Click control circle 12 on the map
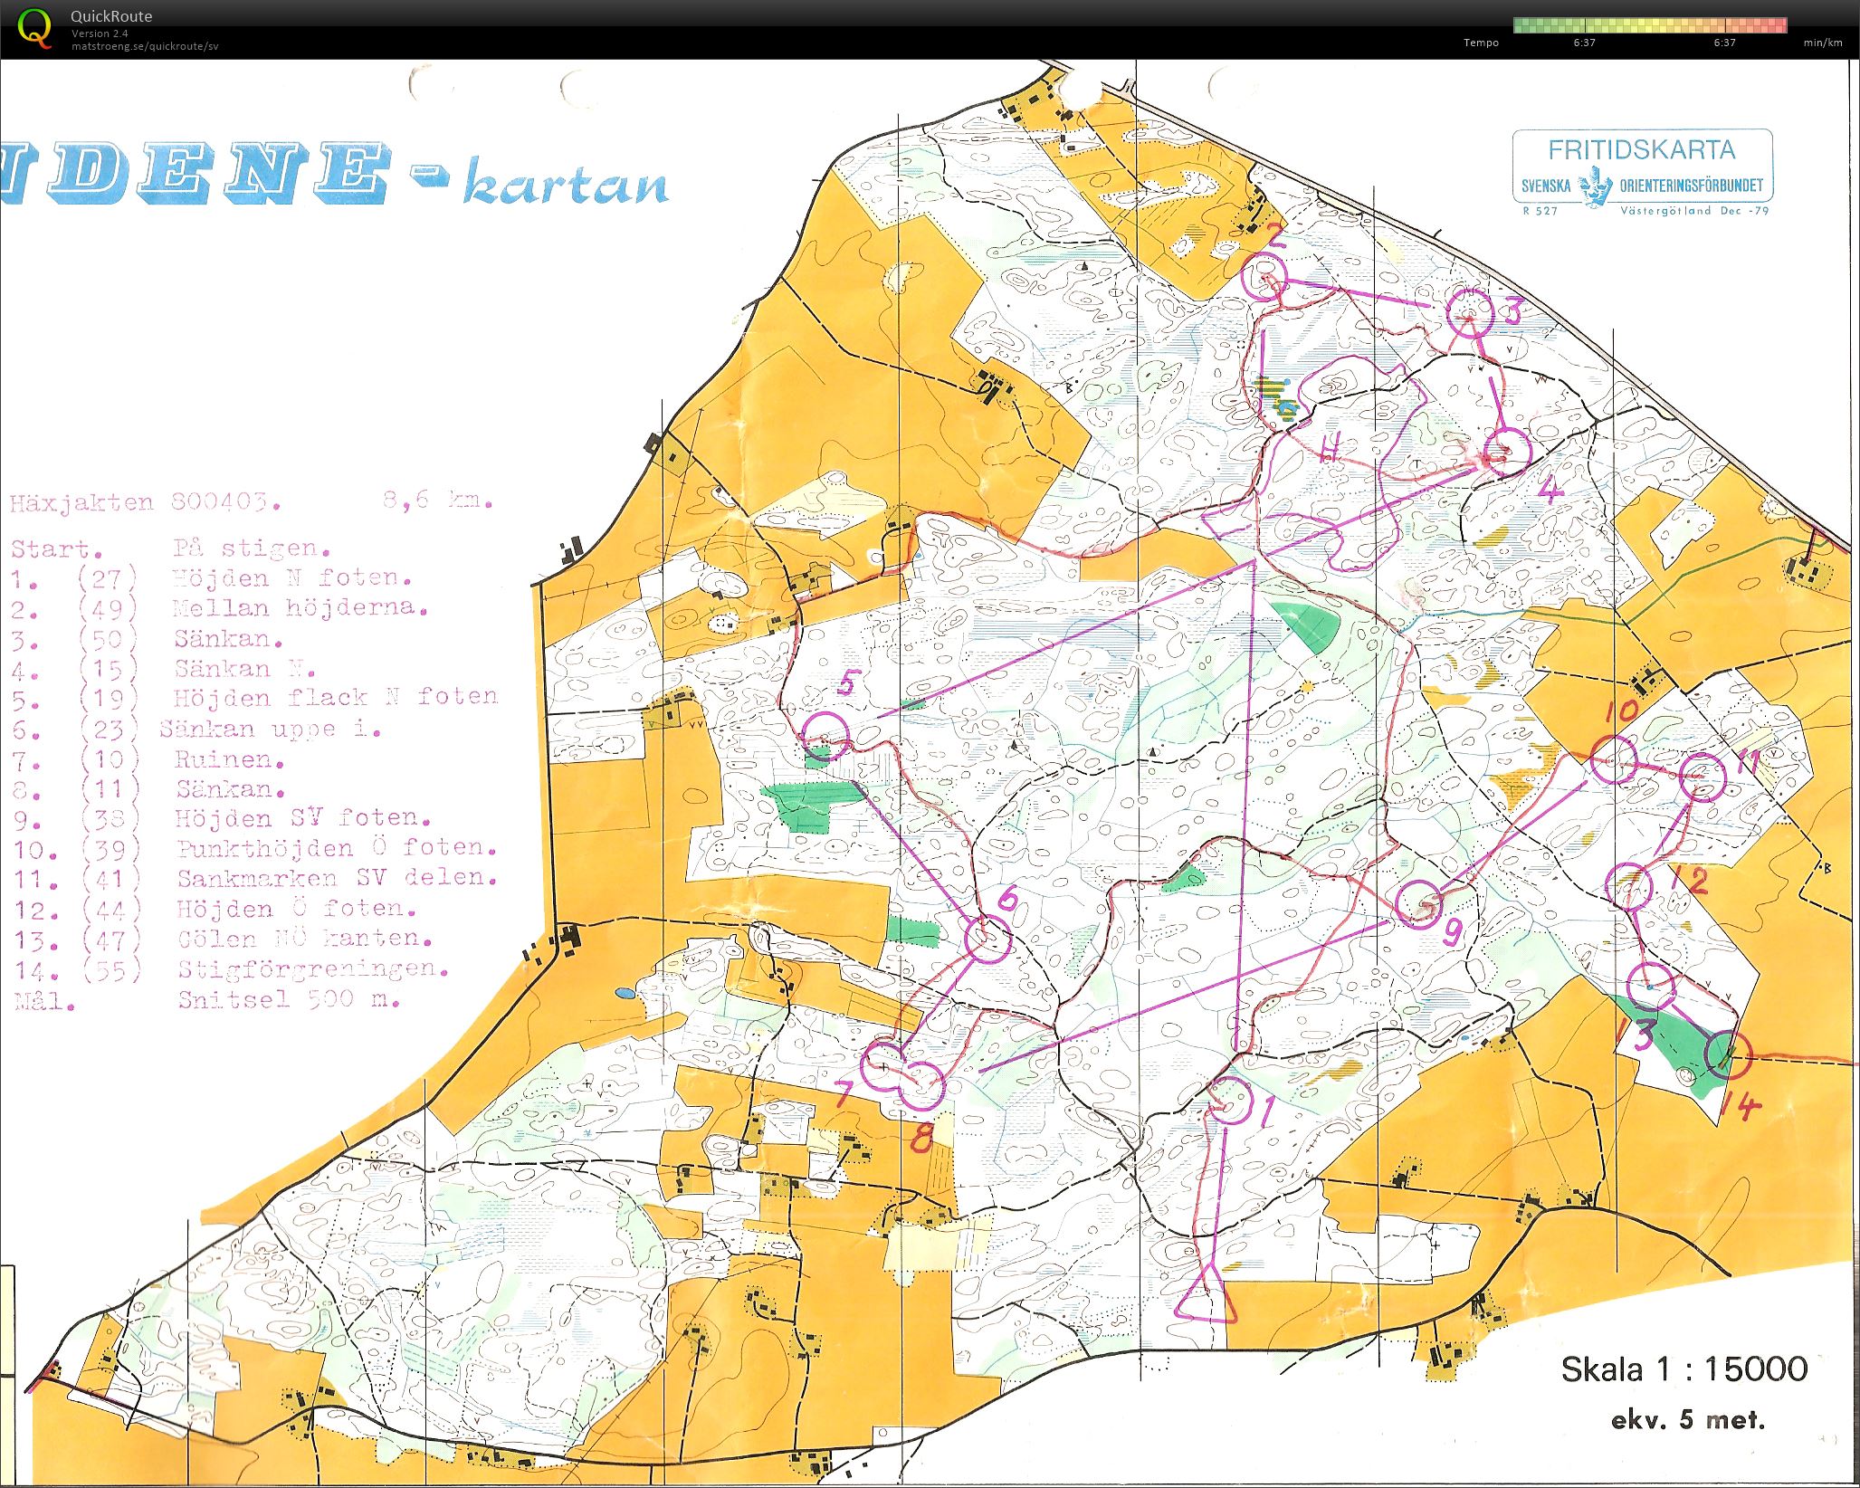 (x=1629, y=886)
